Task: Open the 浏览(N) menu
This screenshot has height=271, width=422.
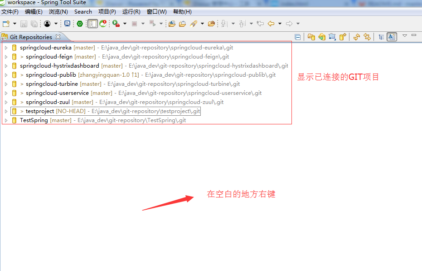Action: pyautogui.click(x=58, y=12)
